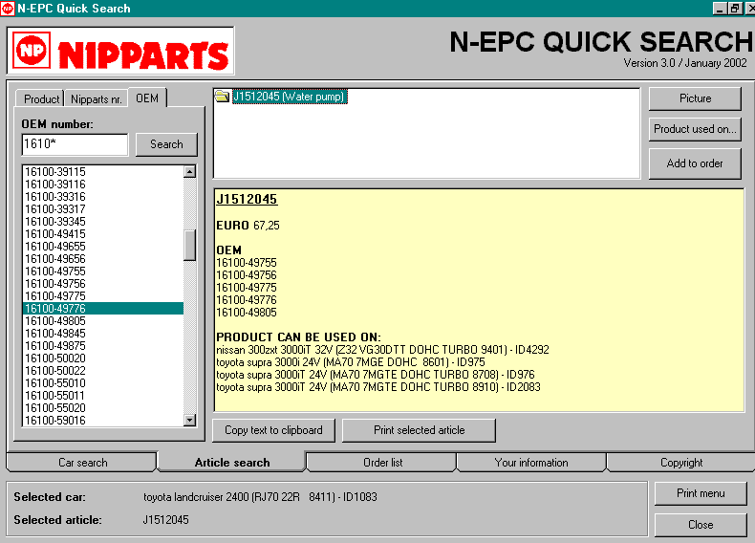
Task: Click the Picture button
Action: pos(695,98)
